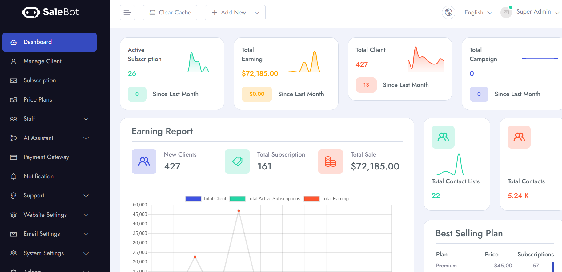The width and height of the screenshot is (562, 272).
Task: Click the Support headset icon
Action: pos(14,196)
